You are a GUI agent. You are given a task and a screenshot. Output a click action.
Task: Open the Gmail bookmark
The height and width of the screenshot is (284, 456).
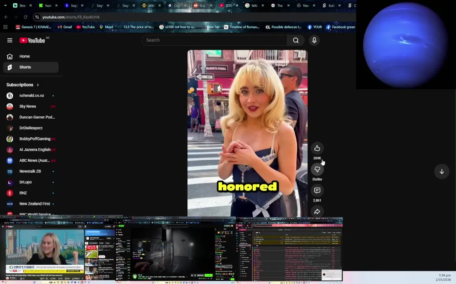(x=65, y=27)
